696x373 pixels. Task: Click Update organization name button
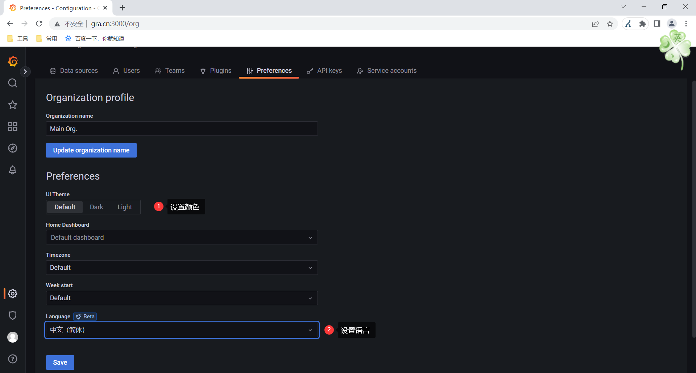coord(91,150)
